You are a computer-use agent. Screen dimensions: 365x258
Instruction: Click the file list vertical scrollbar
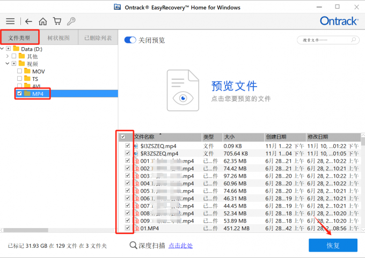pos(363,141)
